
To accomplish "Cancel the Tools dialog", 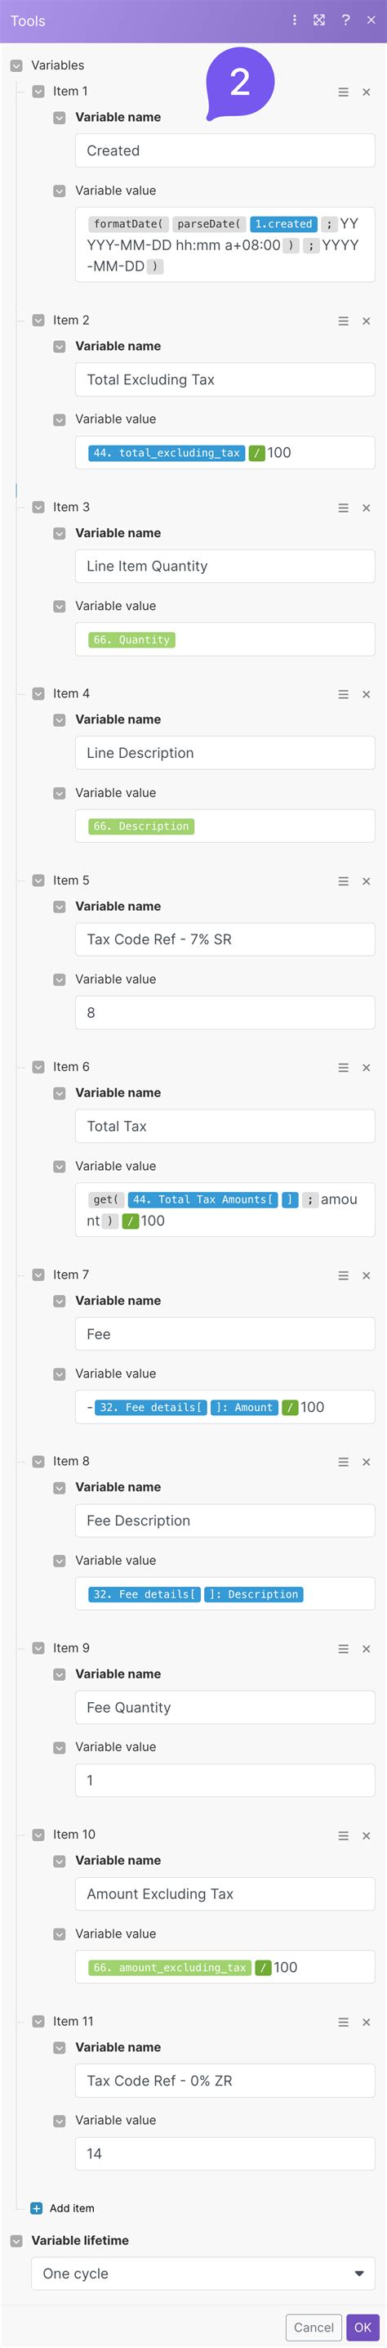I will (314, 2327).
